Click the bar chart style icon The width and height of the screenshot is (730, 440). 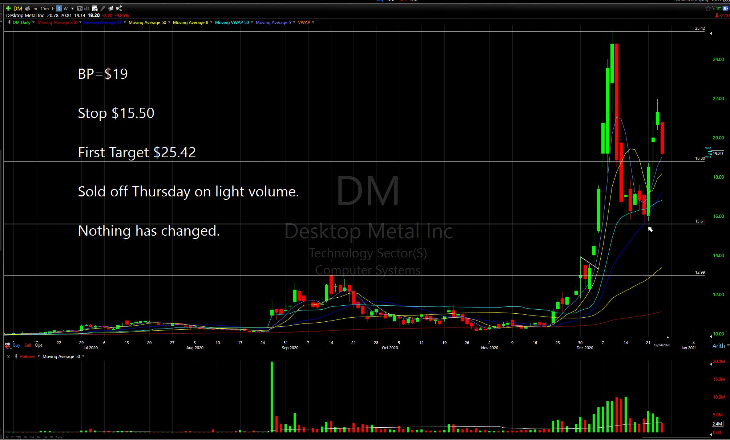click(x=87, y=8)
